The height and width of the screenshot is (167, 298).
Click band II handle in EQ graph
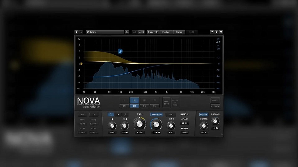[120, 51]
